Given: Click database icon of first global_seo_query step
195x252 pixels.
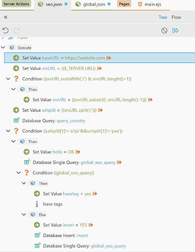Looking at the screenshot, I should click(x=27, y=162).
